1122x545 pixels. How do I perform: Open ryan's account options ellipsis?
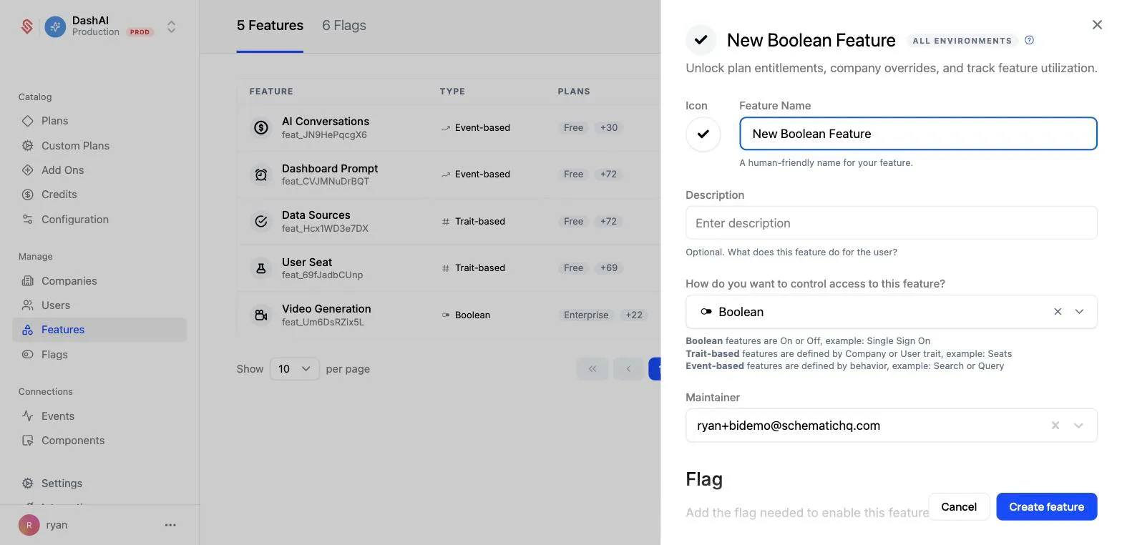coord(170,525)
